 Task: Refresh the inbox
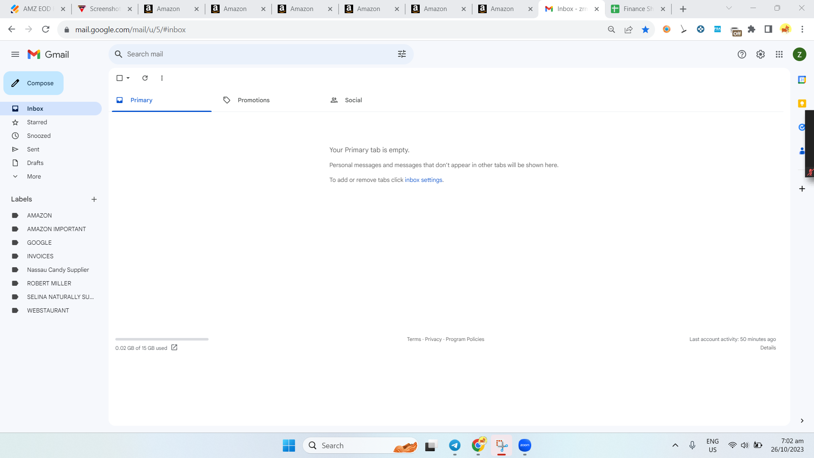click(x=145, y=78)
